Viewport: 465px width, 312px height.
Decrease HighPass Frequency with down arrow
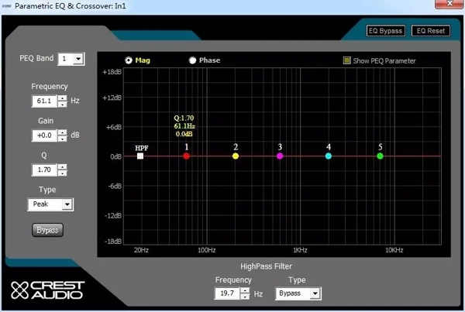click(x=245, y=297)
